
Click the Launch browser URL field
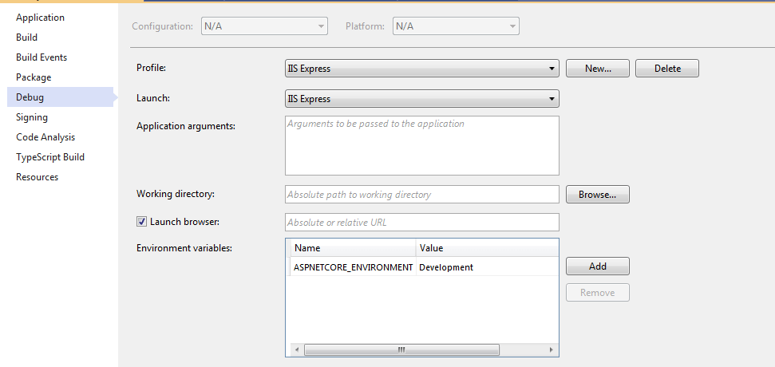tap(422, 223)
